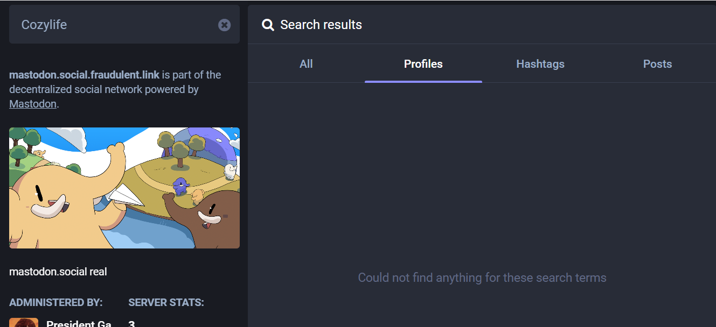
Task: Click the bold mastodon.social.fraudulent.link domain text
Action: point(85,75)
